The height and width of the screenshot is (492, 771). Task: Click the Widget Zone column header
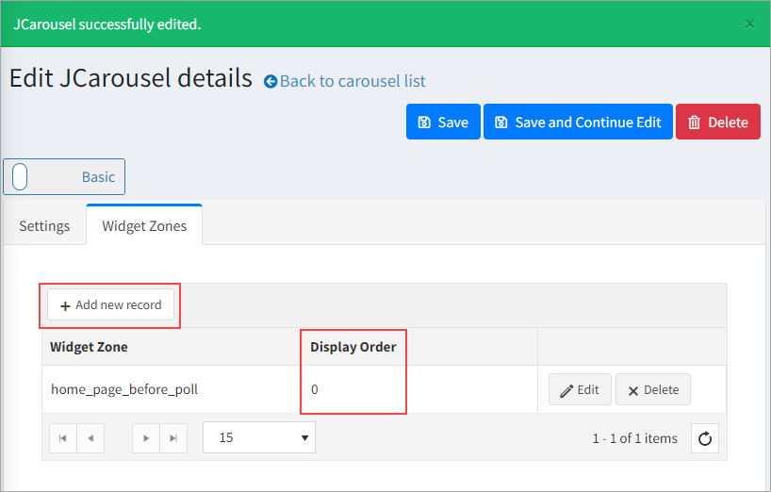tap(89, 347)
